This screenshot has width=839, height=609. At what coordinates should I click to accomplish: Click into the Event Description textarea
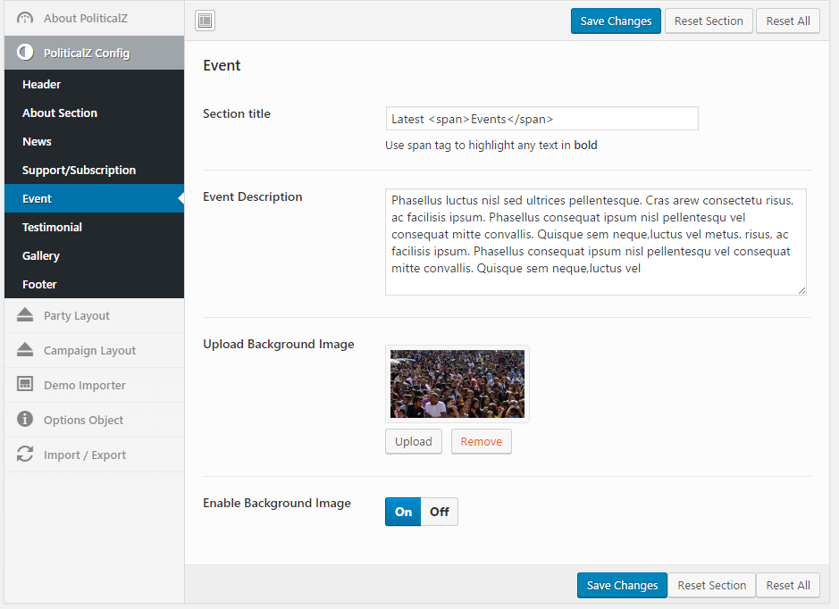click(x=596, y=242)
